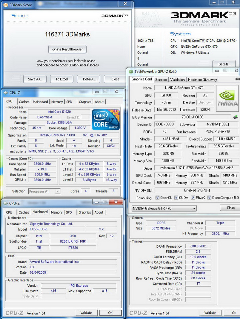Click the Driver version field in GPU-Z
240x319 pixels.
(x=197, y=168)
